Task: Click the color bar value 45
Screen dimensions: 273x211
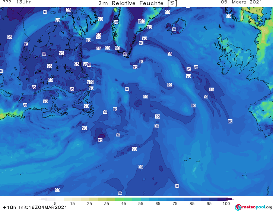Action: click(x=123, y=204)
